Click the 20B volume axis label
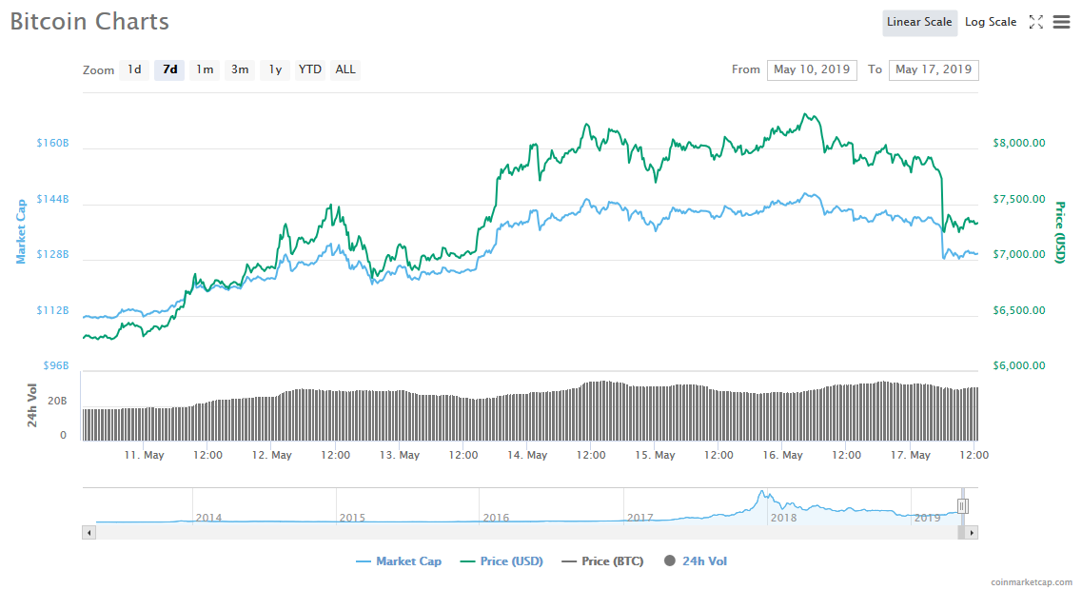 [x=56, y=401]
